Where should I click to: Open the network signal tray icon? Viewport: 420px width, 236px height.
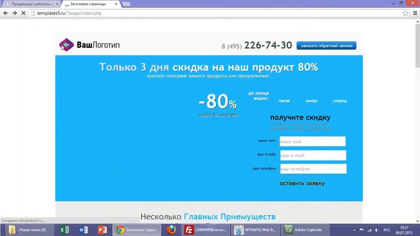369,230
